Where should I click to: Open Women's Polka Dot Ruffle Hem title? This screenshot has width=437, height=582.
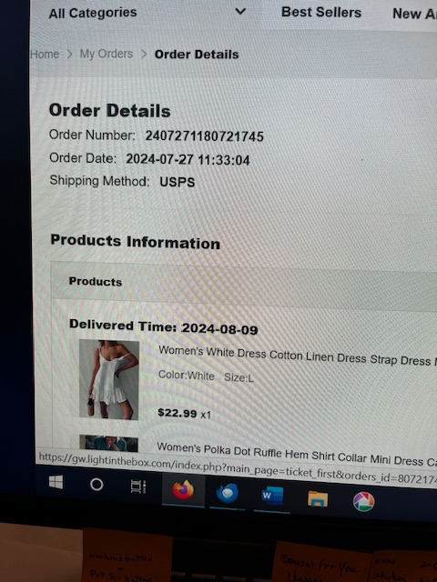pyautogui.click(x=297, y=456)
